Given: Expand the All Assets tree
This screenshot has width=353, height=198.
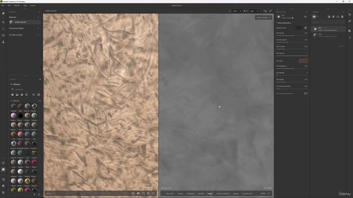Looking at the screenshot, I should [x=11, y=84].
